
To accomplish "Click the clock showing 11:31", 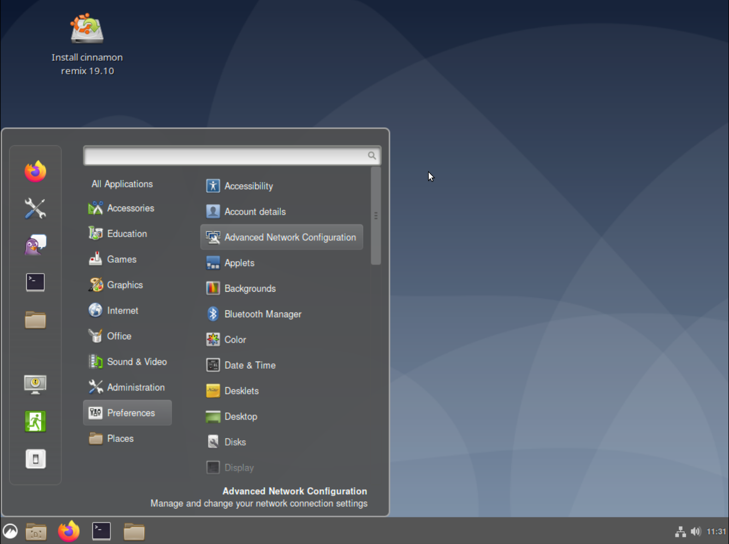I will [x=716, y=531].
